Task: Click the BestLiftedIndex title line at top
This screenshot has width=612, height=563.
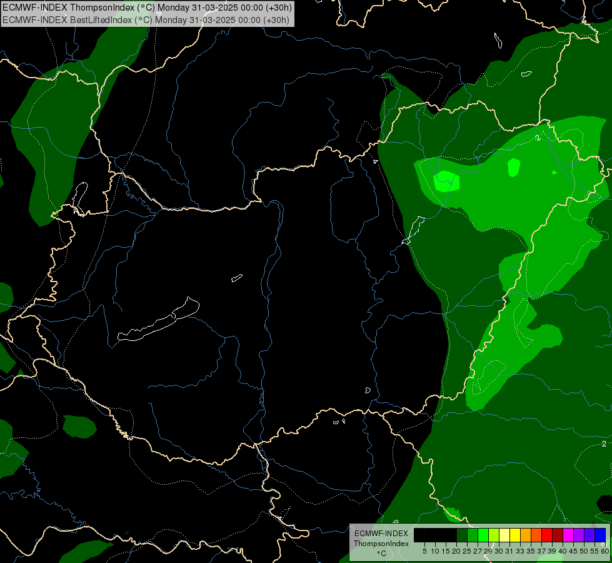Action: pos(146,20)
